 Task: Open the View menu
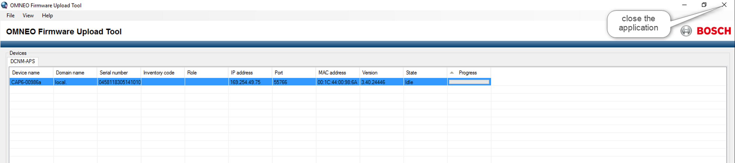pyautogui.click(x=28, y=16)
